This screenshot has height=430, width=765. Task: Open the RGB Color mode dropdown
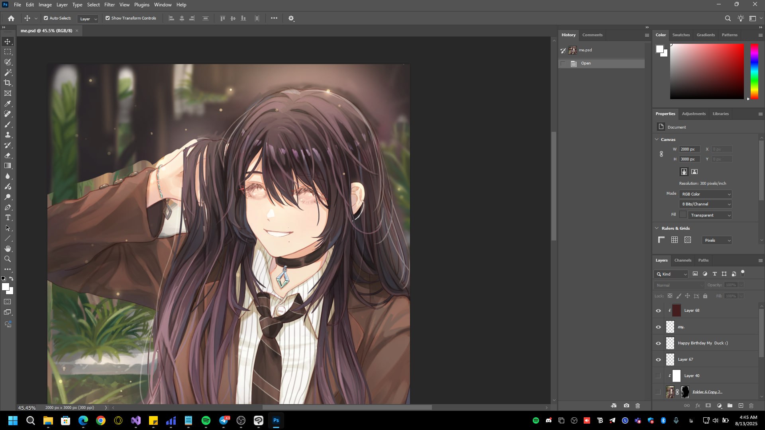click(706, 194)
